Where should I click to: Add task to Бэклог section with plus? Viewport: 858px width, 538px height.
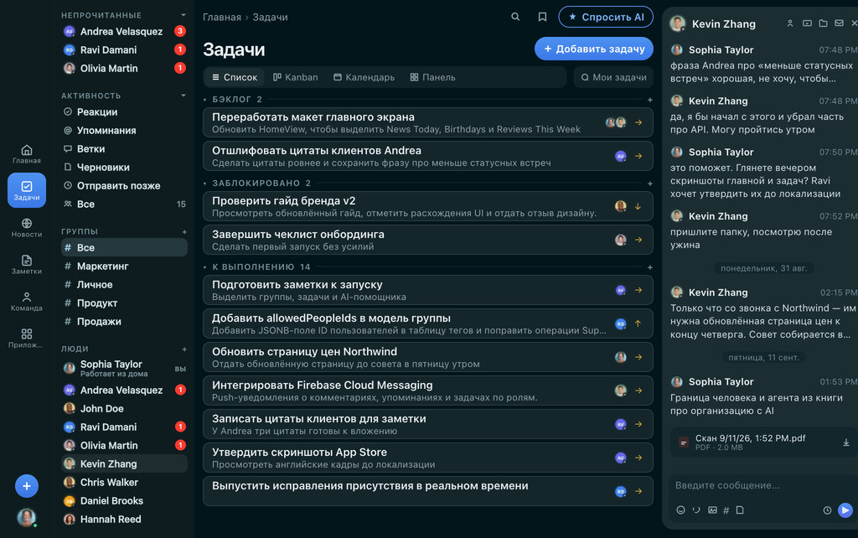650,100
